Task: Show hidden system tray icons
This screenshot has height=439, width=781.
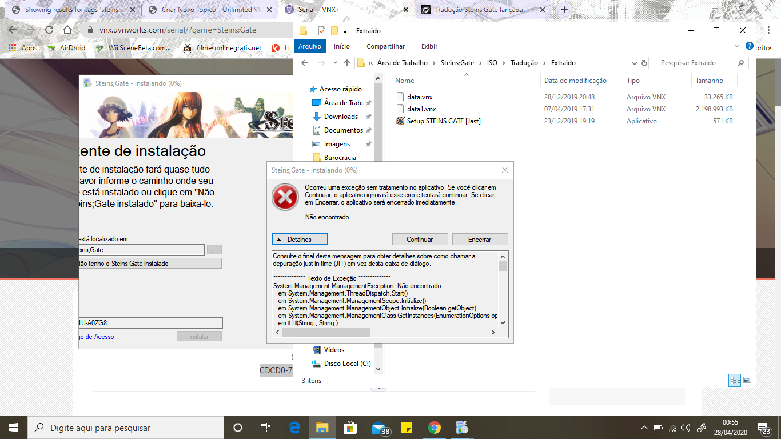Action: [644, 428]
